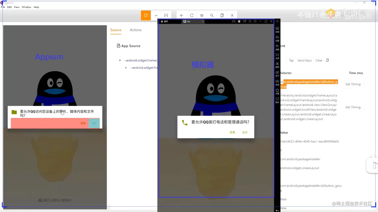
Task: Select nested android.widget.FrameLayout tree row
Action: pos(144,68)
